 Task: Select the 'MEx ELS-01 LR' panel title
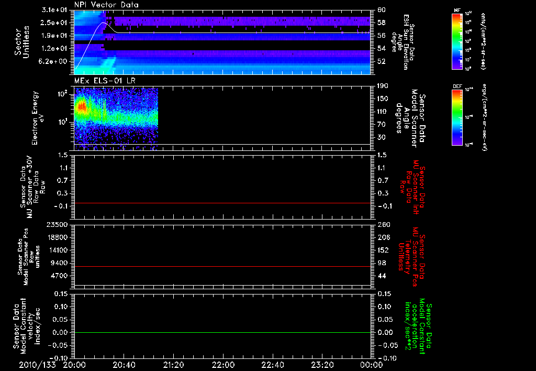click(105, 81)
